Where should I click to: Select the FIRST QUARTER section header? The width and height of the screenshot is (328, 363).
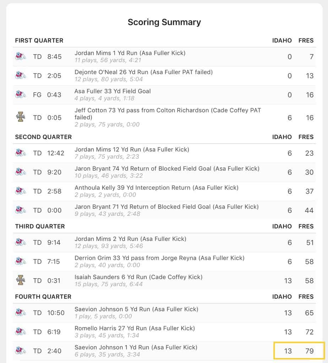39,40
